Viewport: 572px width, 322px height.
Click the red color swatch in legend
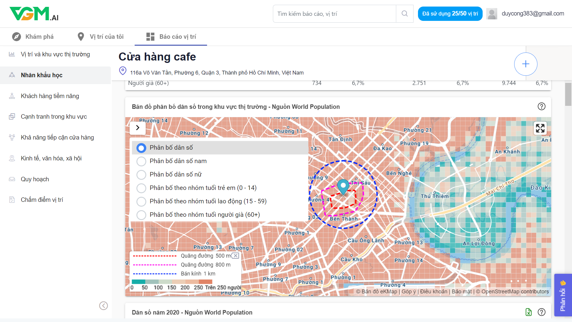[205, 281]
